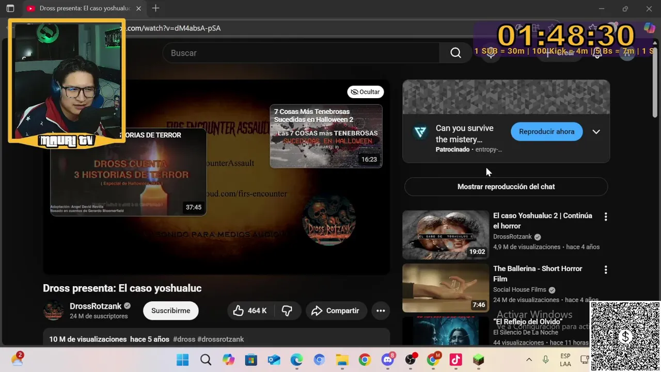Open the browser tab actions menu icon
The height and width of the screenshot is (372, 661).
[10, 8]
